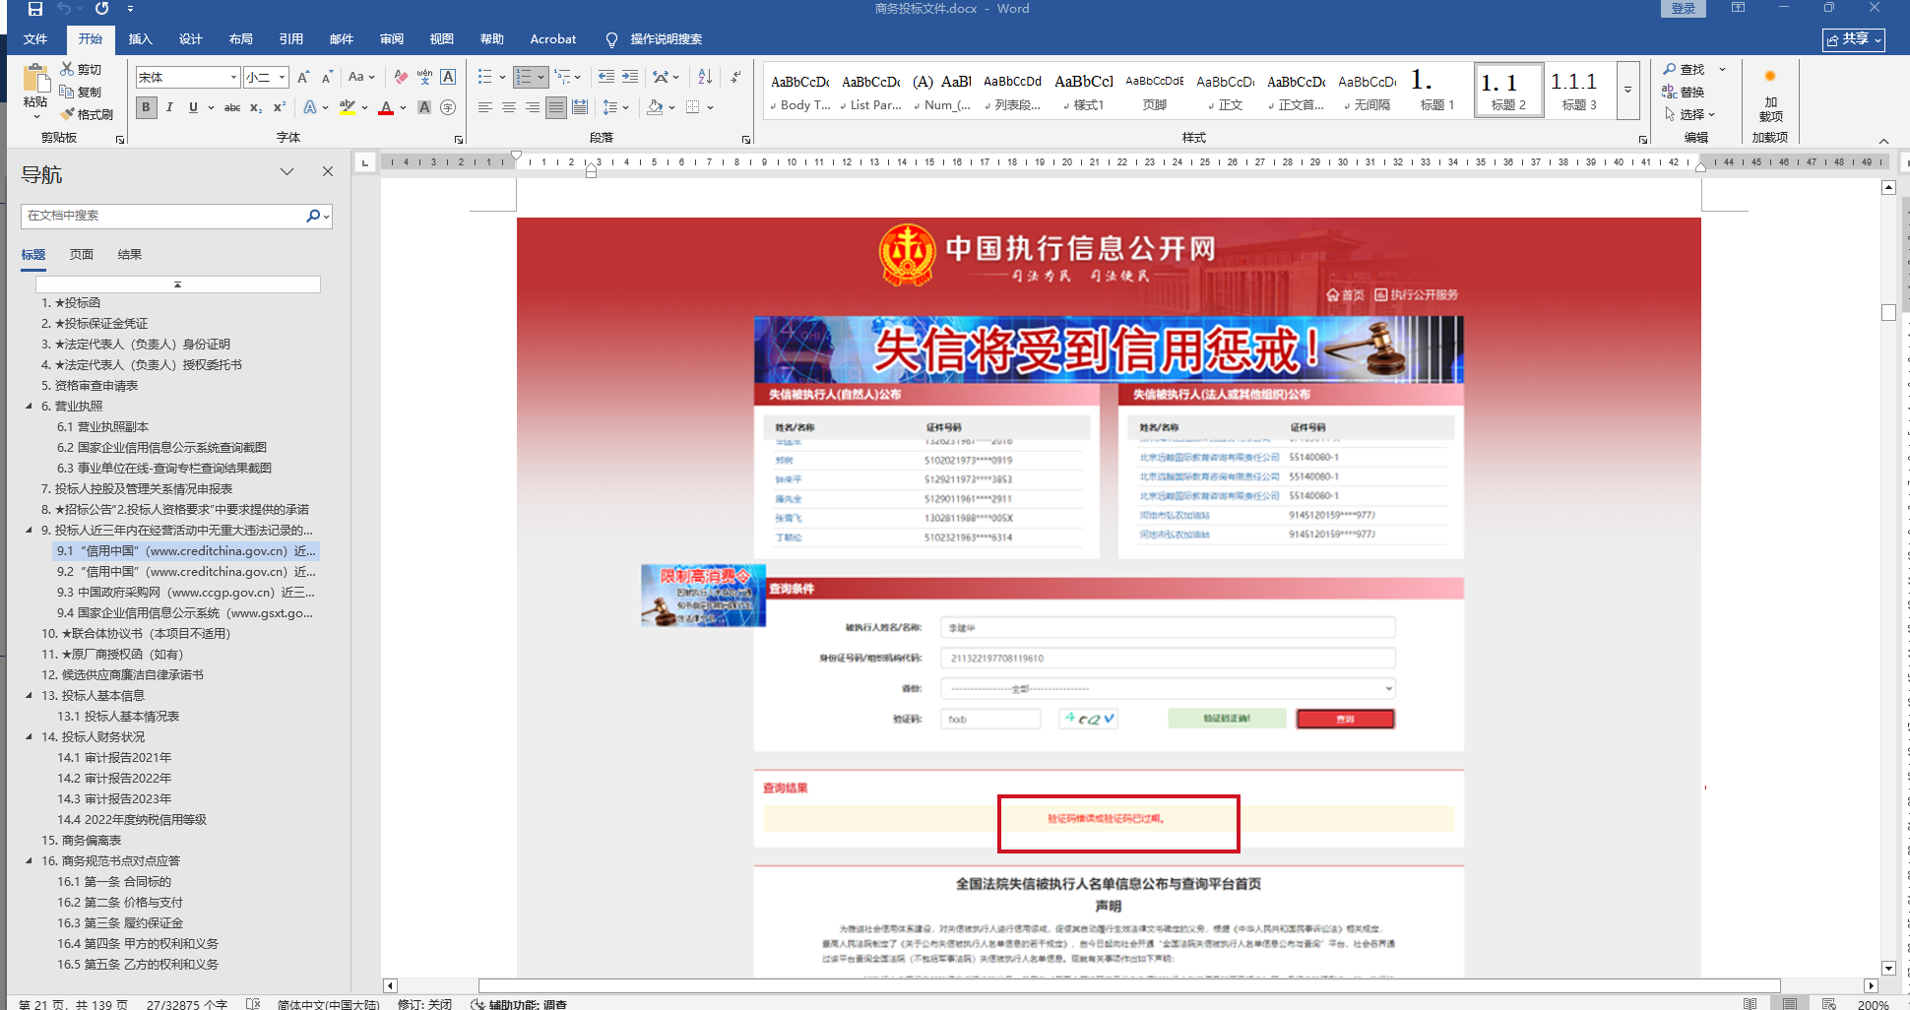Switch to the 插入 (Insert) ribbon tab
The image size is (1910, 1010).
tap(141, 39)
